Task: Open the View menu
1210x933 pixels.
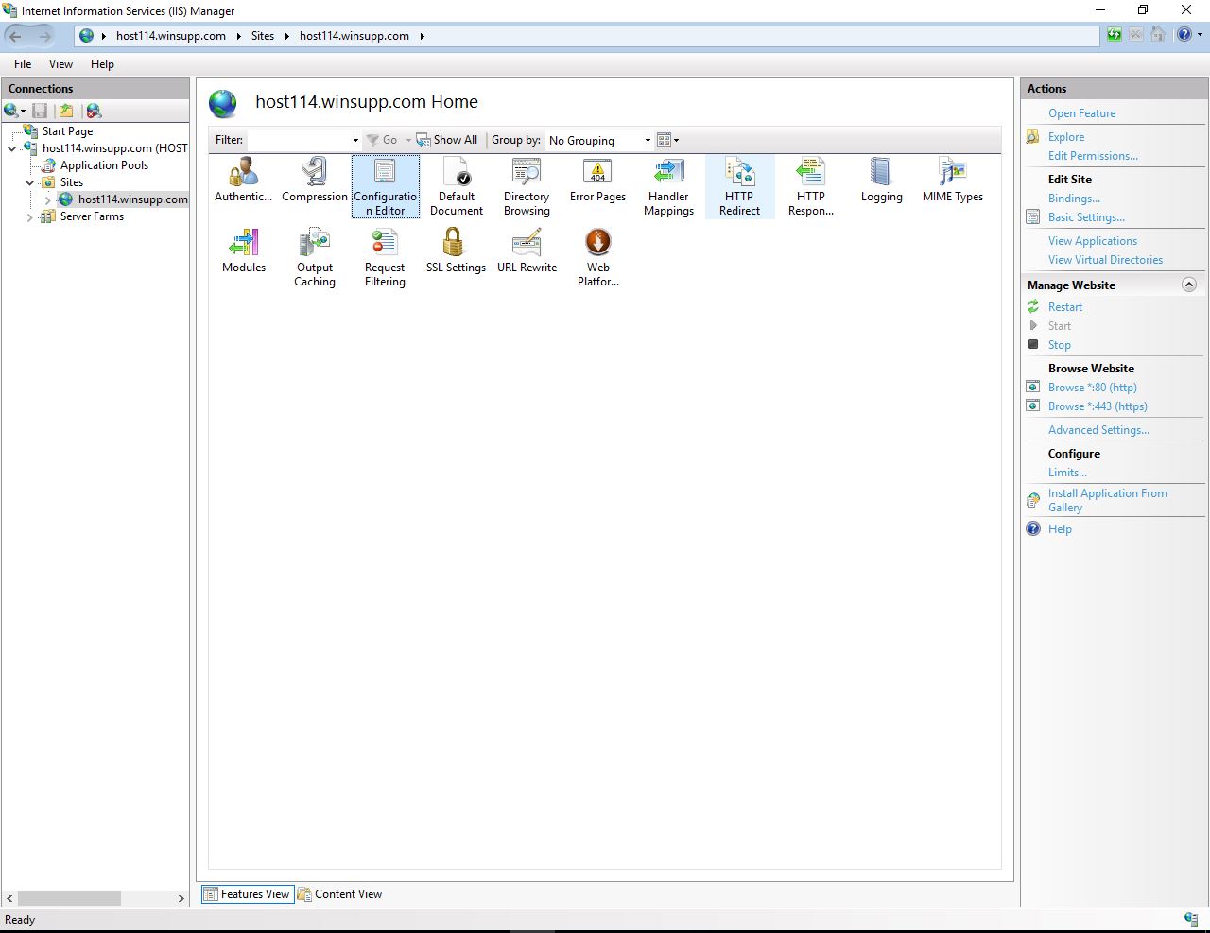Action: tap(60, 64)
